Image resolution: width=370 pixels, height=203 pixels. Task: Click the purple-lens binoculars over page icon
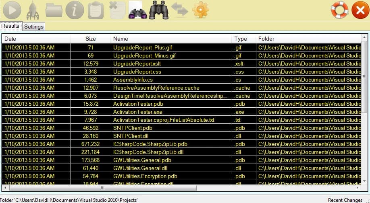(138, 10)
